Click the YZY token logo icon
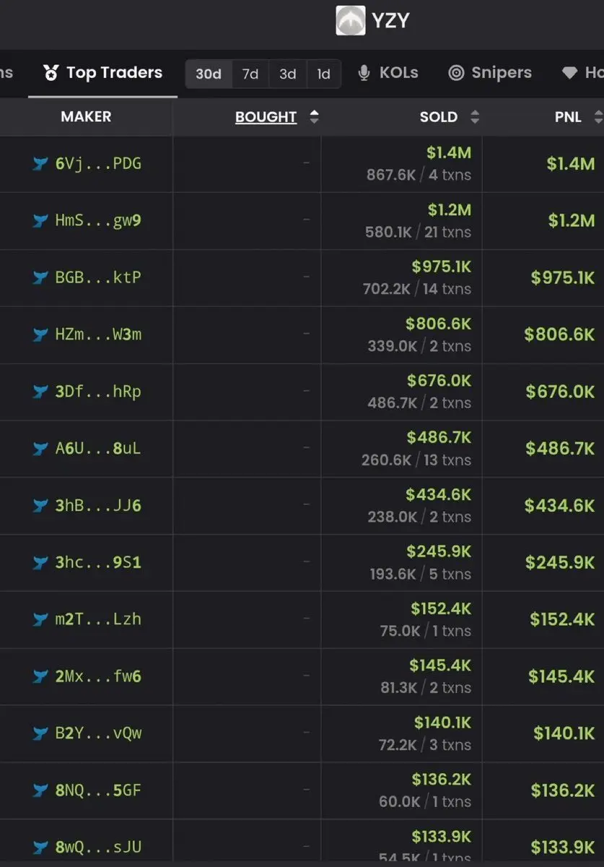The height and width of the screenshot is (867, 604). pos(351,20)
